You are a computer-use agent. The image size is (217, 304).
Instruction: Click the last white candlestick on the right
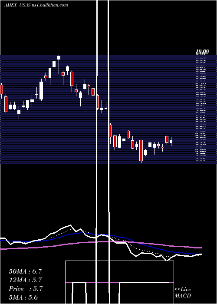[x=171, y=142]
